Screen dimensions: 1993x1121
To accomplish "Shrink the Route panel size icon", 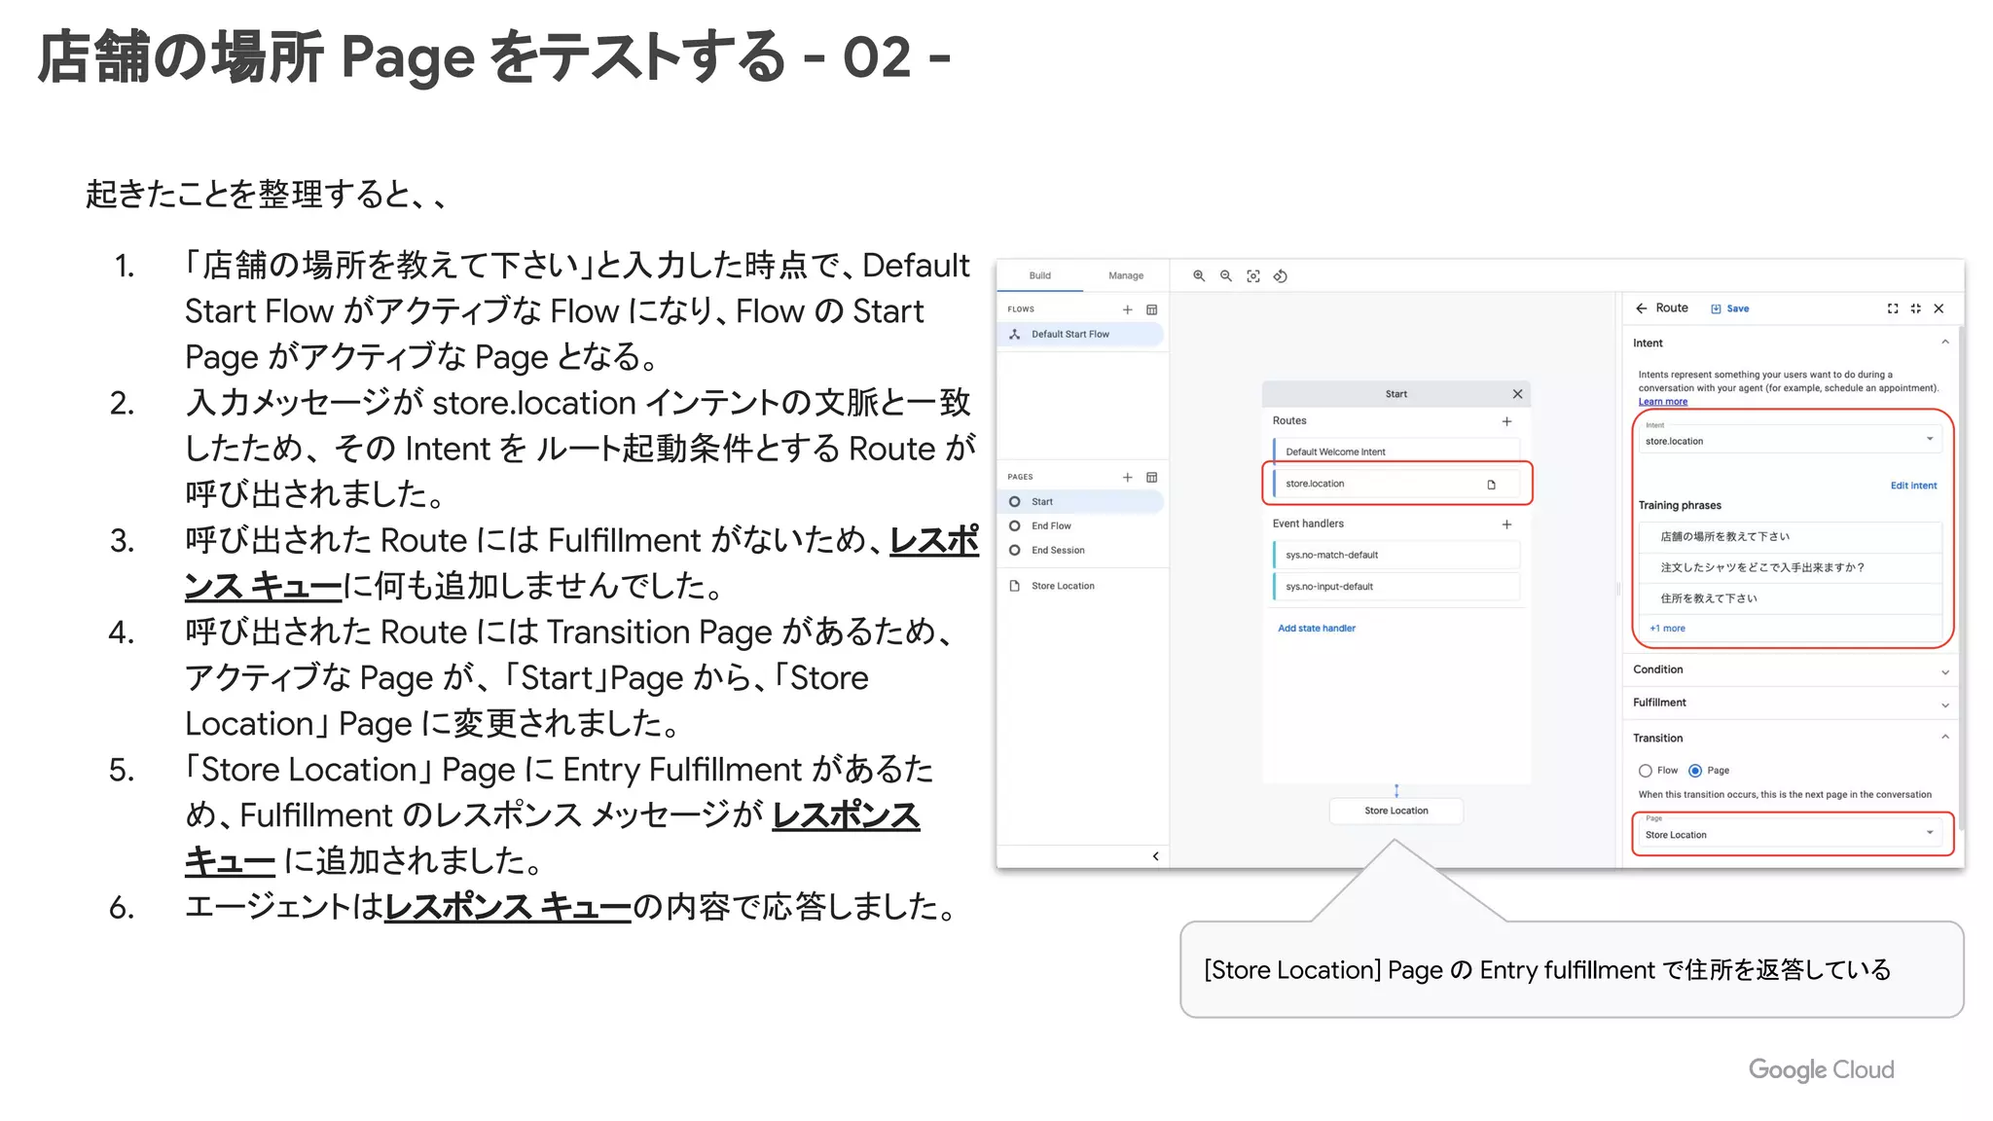I will pyautogui.click(x=1915, y=308).
